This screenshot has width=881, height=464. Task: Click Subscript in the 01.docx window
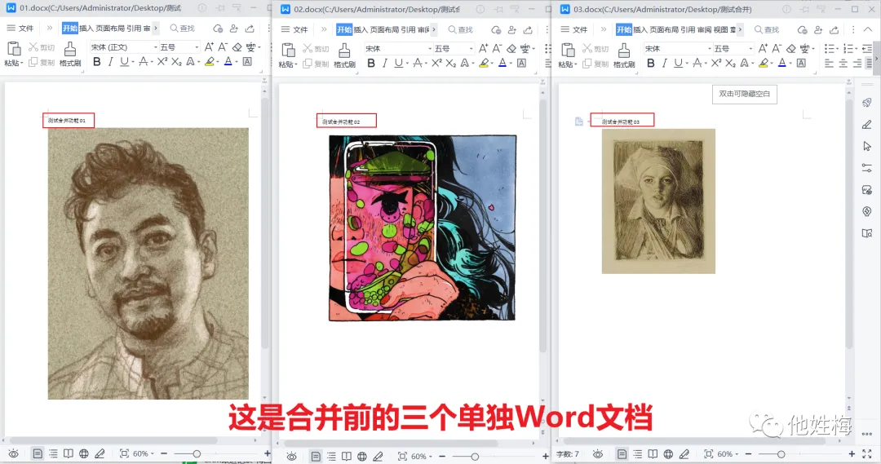176,62
